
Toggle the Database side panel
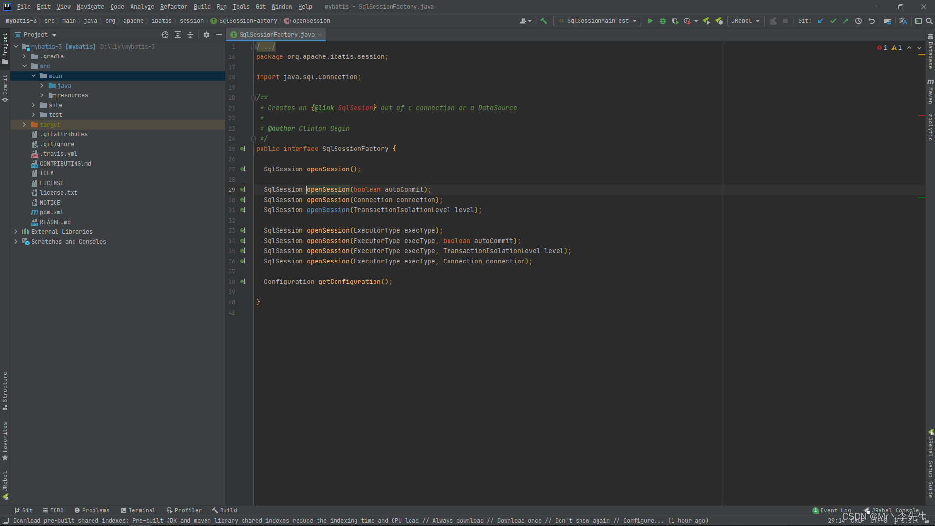tap(930, 51)
